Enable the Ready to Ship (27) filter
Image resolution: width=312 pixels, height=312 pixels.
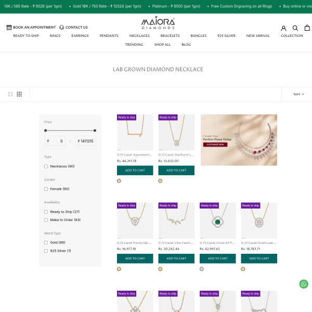click(x=46, y=212)
